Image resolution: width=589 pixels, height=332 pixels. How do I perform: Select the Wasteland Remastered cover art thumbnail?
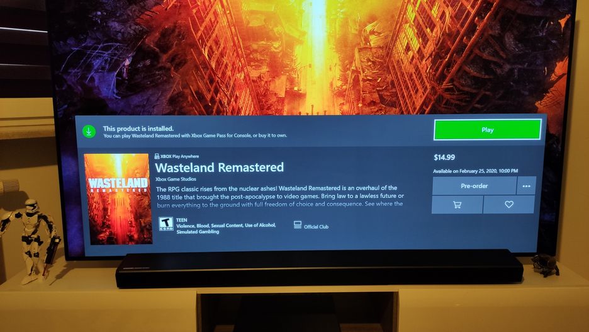pos(118,199)
